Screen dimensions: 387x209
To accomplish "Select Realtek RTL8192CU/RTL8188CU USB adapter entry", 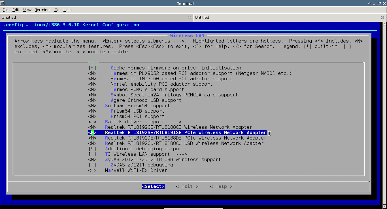I will pyautogui.click(x=184, y=143).
